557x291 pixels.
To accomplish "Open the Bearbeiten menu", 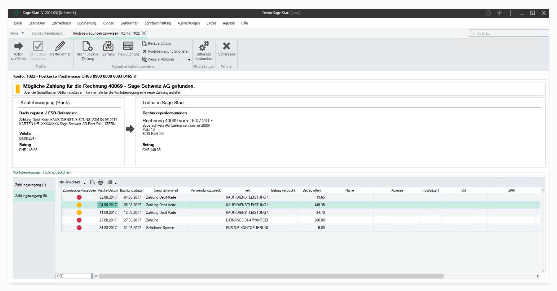I will point(37,23).
